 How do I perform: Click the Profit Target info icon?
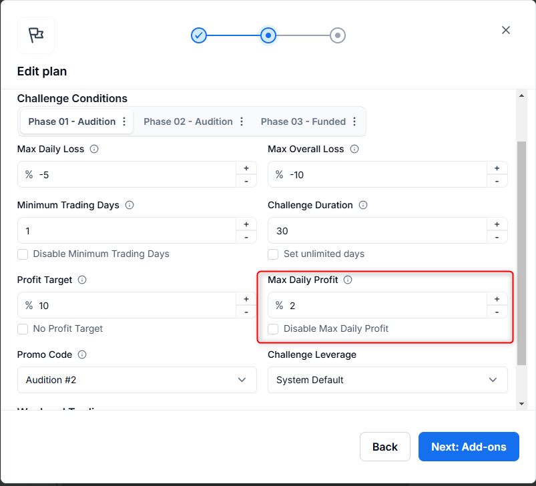[x=82, y=280]
